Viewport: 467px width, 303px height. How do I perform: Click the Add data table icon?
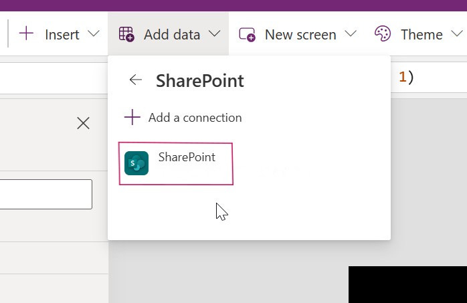[126, 34]
